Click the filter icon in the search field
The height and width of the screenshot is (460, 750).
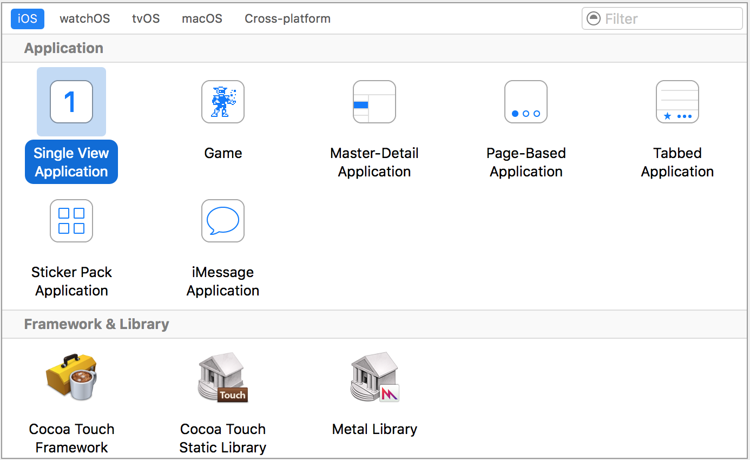coord(594,19)
